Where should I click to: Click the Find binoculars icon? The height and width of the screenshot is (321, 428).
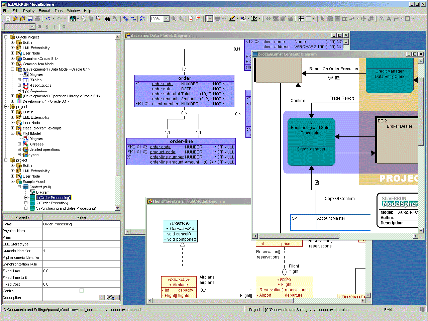107,19
